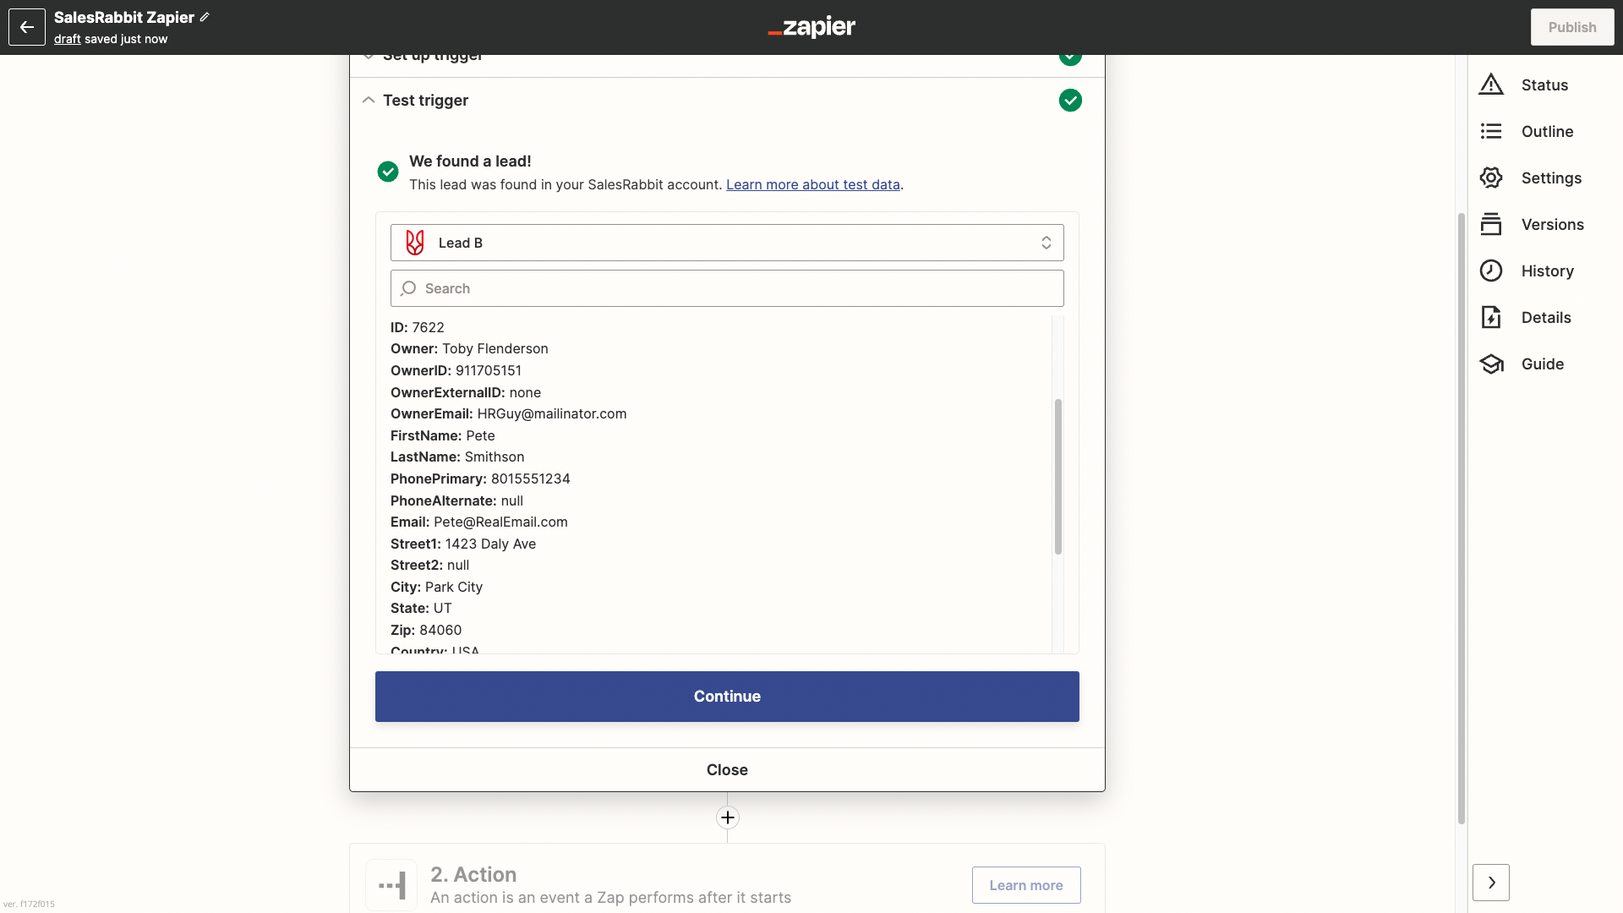The height and width of the screenshot is (913, 1623).
Task: Click the Continue button
Action: [x=727, y=697]
